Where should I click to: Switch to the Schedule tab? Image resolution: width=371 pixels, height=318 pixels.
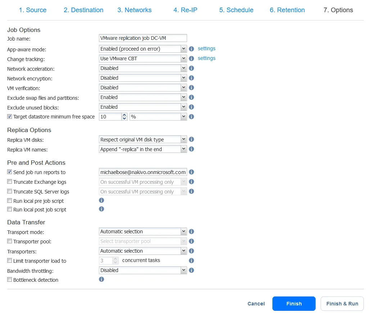coord(236,10)
